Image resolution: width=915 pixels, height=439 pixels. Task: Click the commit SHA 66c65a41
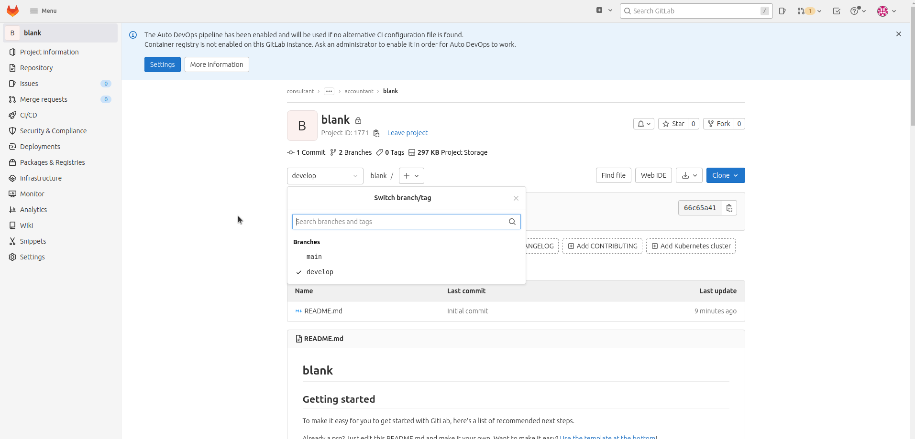[700, 208]
